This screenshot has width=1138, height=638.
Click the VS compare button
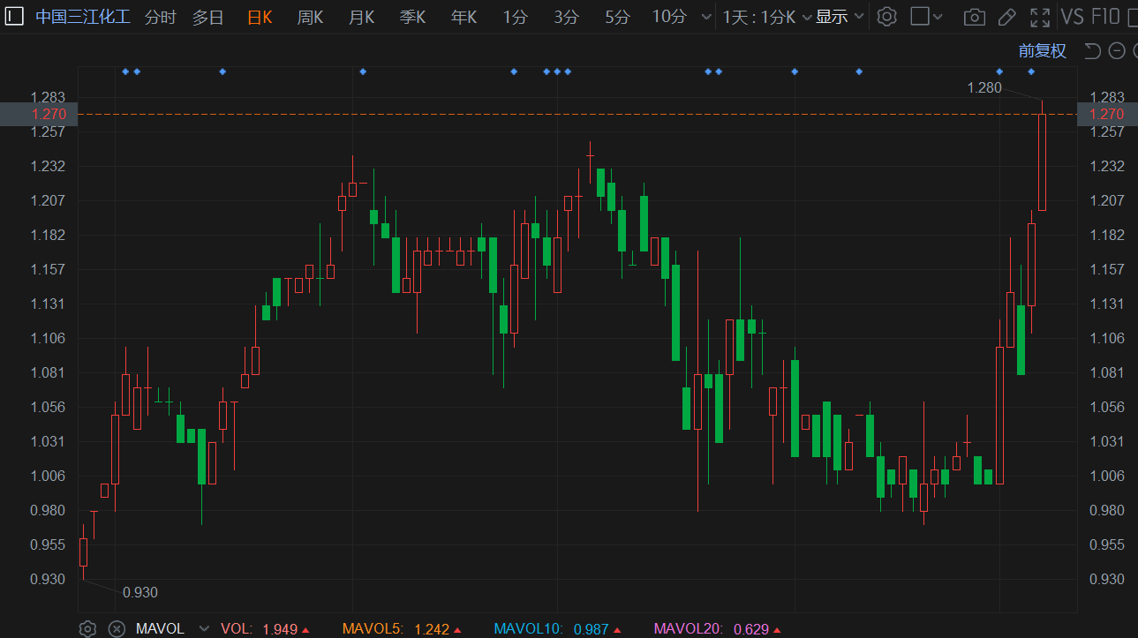point(1072,17)
